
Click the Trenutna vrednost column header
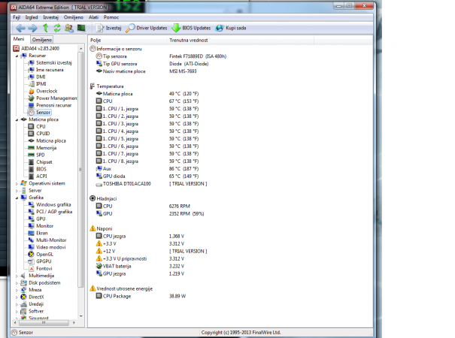(241, 41)
